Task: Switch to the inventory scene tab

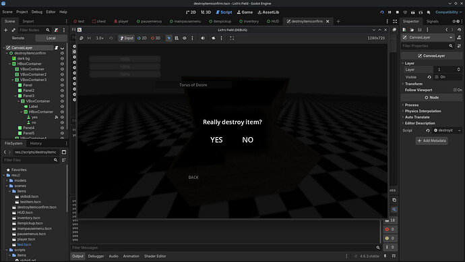Action: coord(249,22)
